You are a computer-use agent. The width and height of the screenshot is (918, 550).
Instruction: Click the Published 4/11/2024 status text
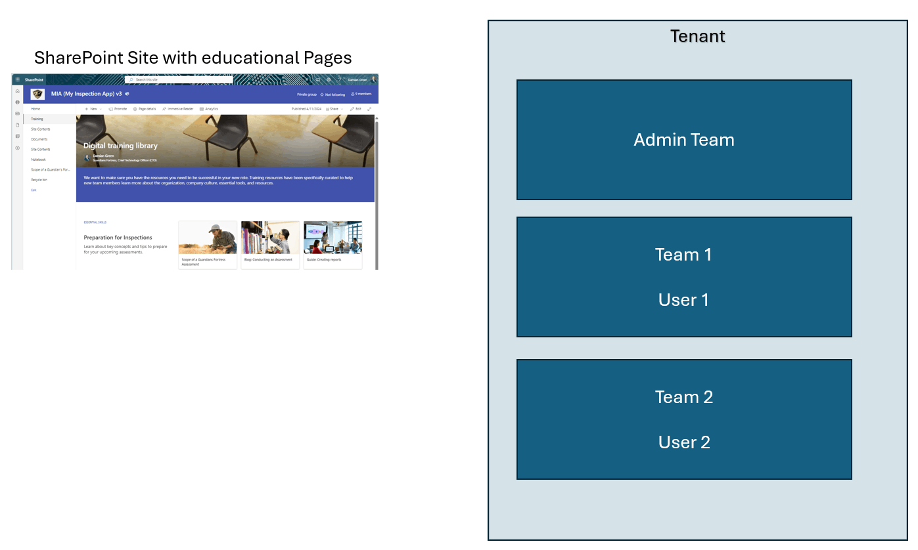tap(306, 109)
